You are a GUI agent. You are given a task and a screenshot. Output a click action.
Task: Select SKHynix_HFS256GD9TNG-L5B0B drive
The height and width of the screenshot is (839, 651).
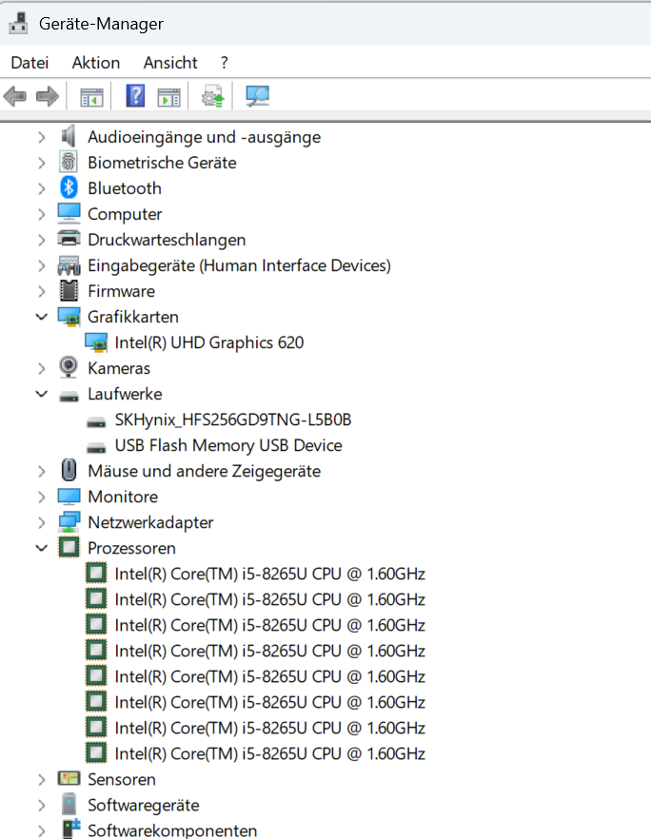[x=233, y=419]
